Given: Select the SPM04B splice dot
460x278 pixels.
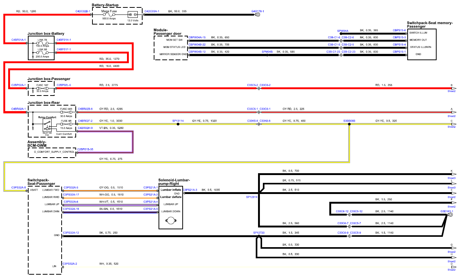Looking at the screenshot, I should [267, 55].
